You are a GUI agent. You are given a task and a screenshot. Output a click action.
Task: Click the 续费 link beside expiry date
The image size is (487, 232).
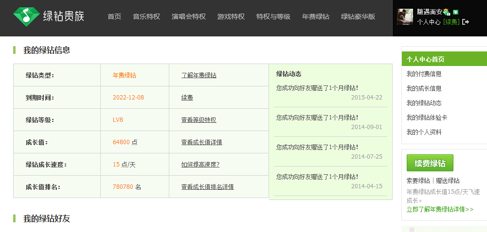(x=187, y=98)
